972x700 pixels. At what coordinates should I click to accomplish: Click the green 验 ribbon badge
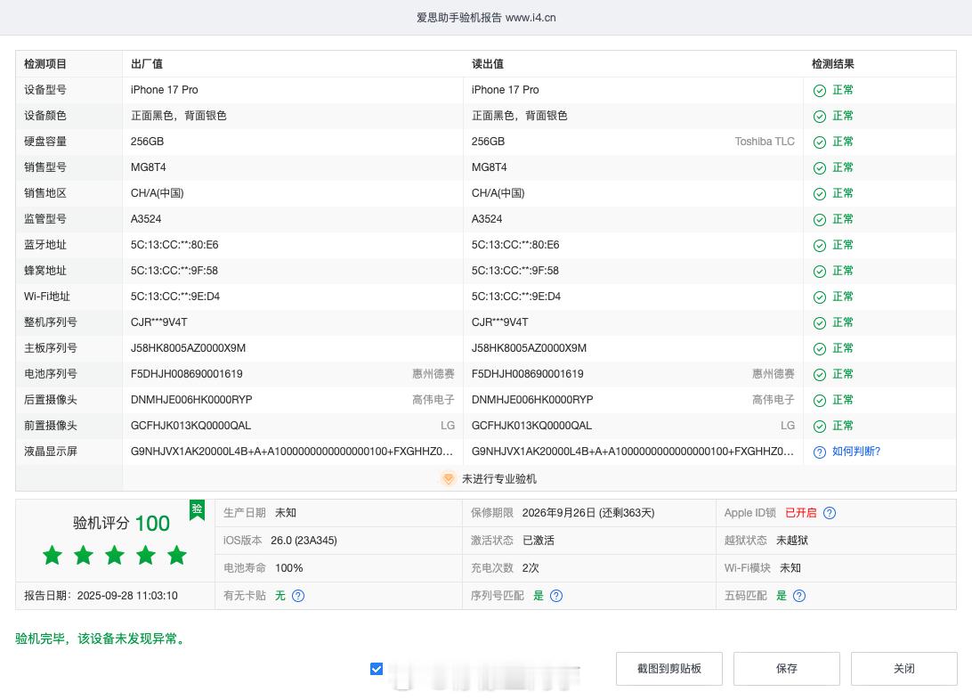[x=197, y=509]
